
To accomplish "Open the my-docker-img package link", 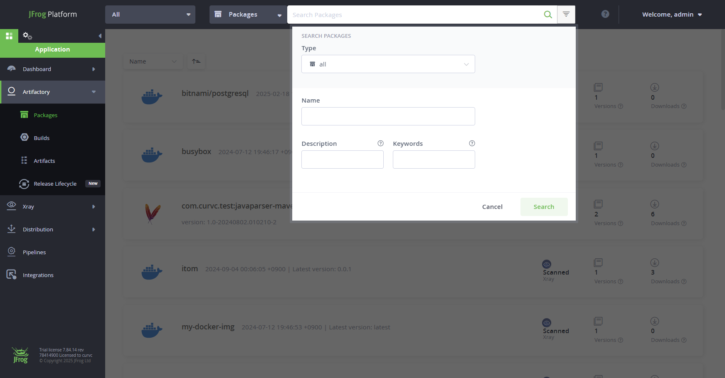I will [x=208, y=327].
